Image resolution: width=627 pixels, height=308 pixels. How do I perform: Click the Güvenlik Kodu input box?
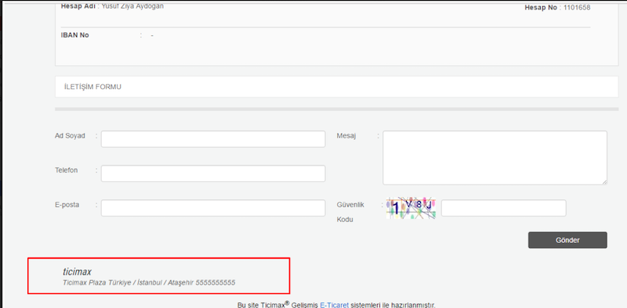point(503,208)
